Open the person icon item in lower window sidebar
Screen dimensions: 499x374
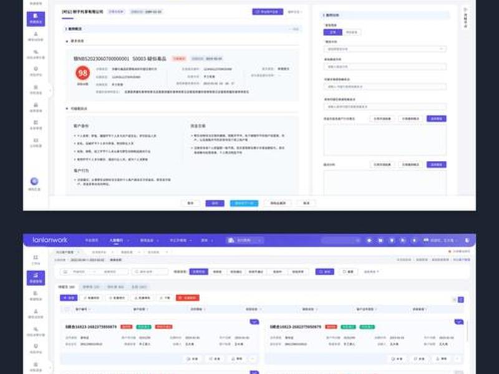pyautogui.click(x=36, y=314)
